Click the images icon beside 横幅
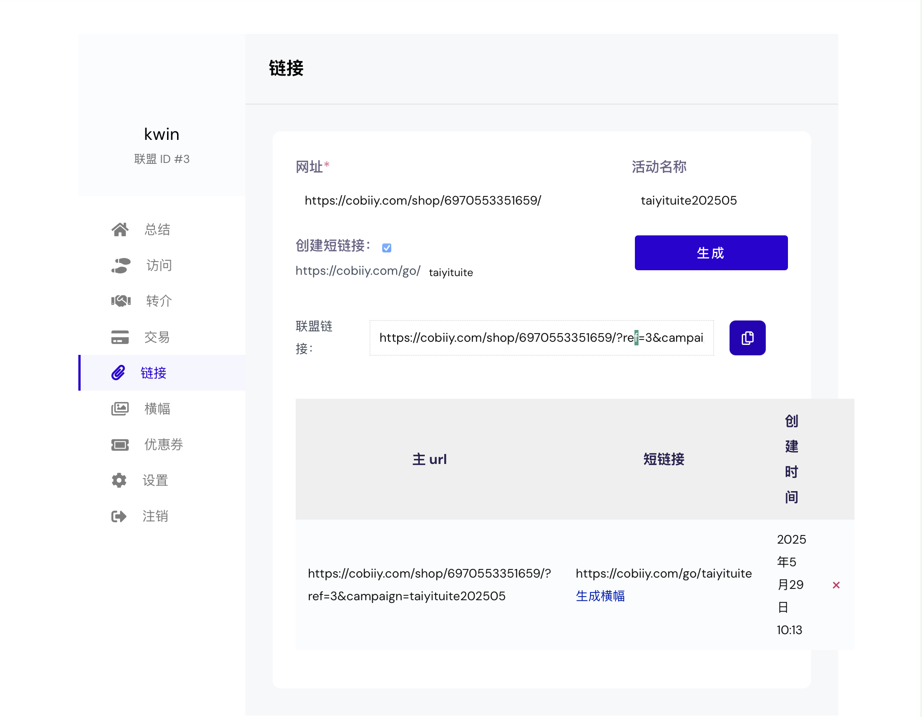The width and height of the screenshot is (922, 717). point(120,409)
